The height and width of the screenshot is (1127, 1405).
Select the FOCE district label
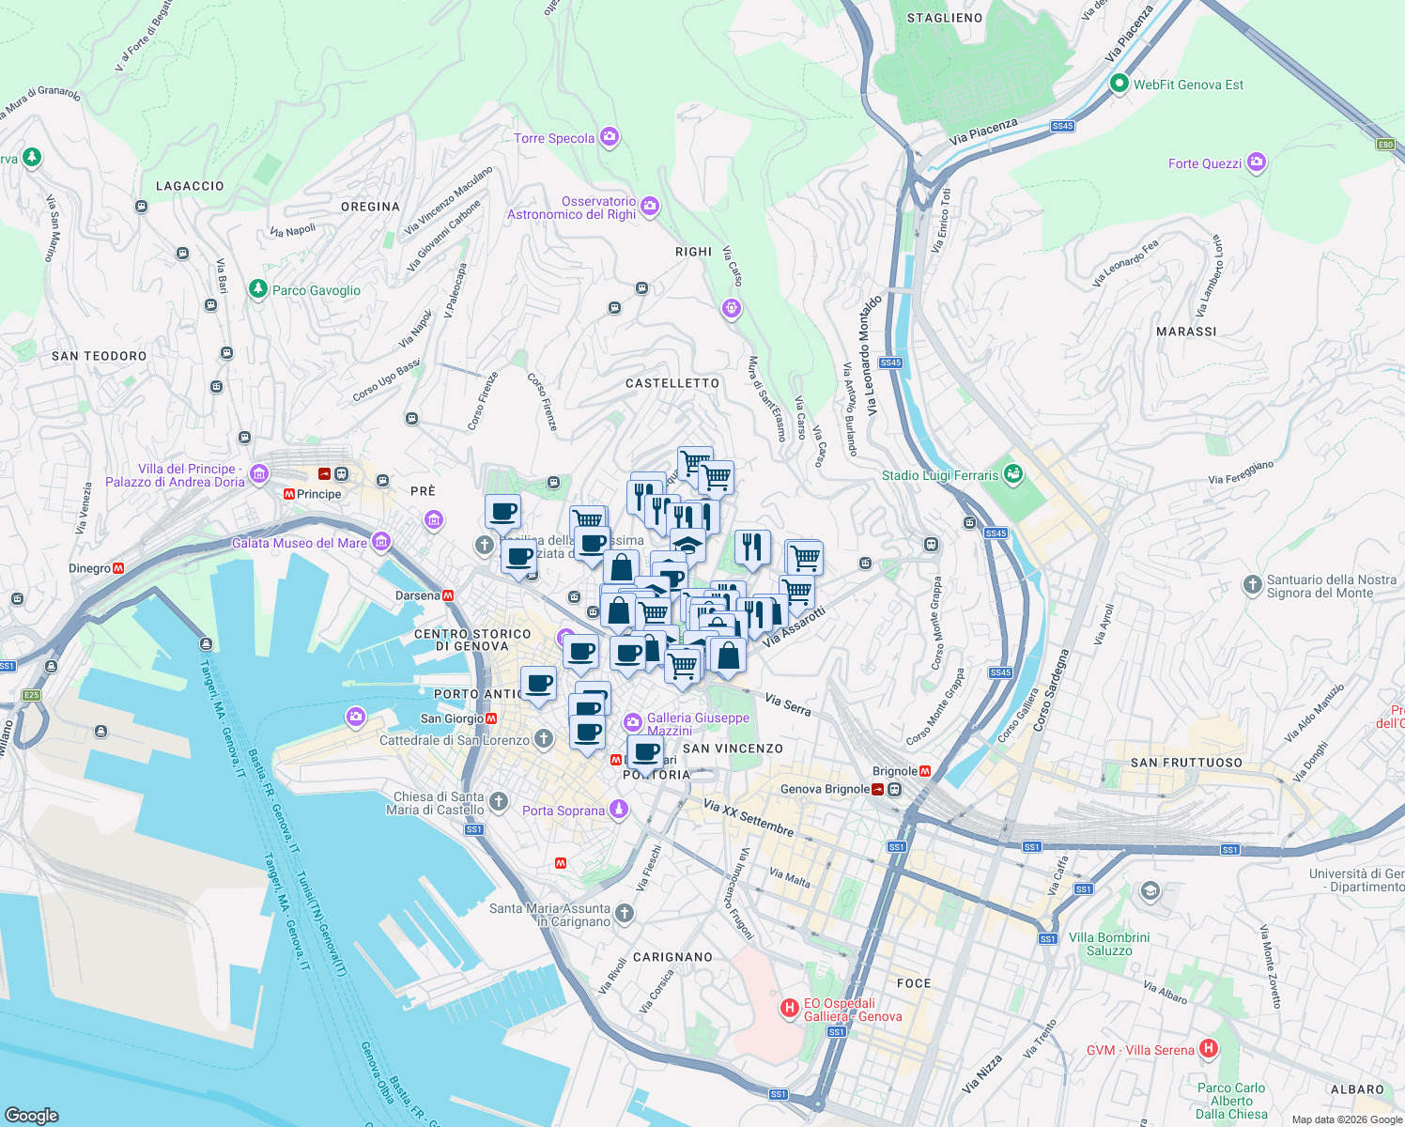click(x=914, y=983)
